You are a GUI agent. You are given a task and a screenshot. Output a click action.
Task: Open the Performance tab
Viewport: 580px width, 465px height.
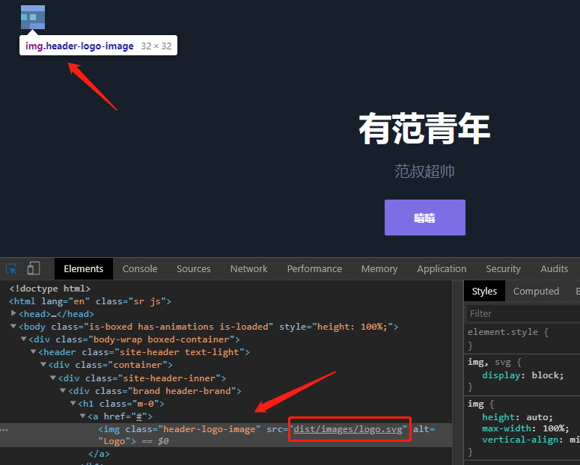pyautogui.click(x=314, y=268)
